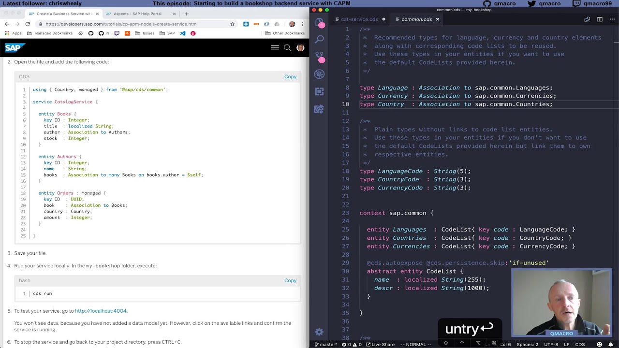619x348 pixels.
Task: Open Apps in the bookmarks bar
Action: [13, 33]
